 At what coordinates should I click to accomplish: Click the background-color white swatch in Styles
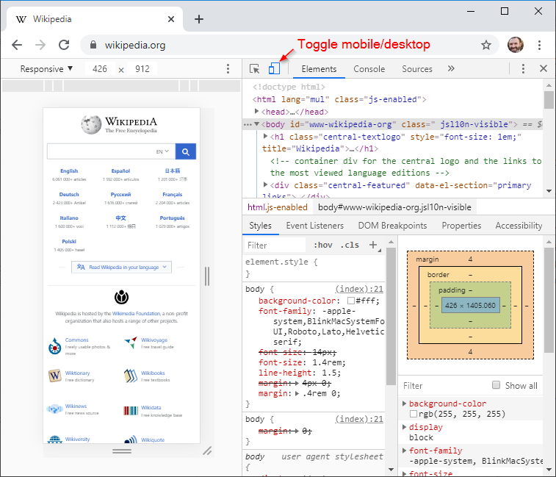click(x=352, y=301)
